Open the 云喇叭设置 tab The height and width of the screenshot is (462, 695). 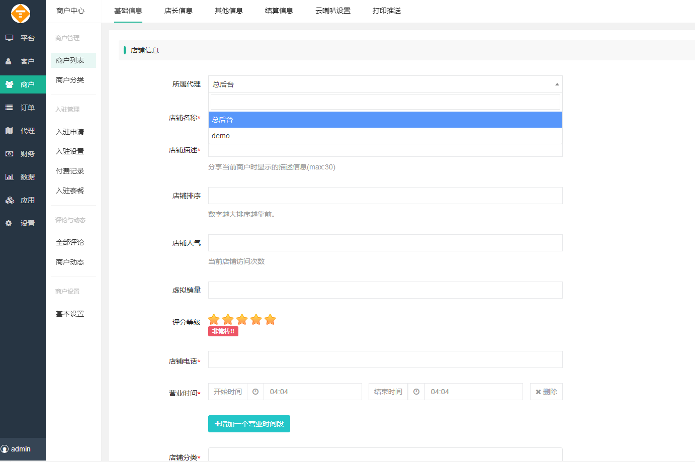click(333, 10)
